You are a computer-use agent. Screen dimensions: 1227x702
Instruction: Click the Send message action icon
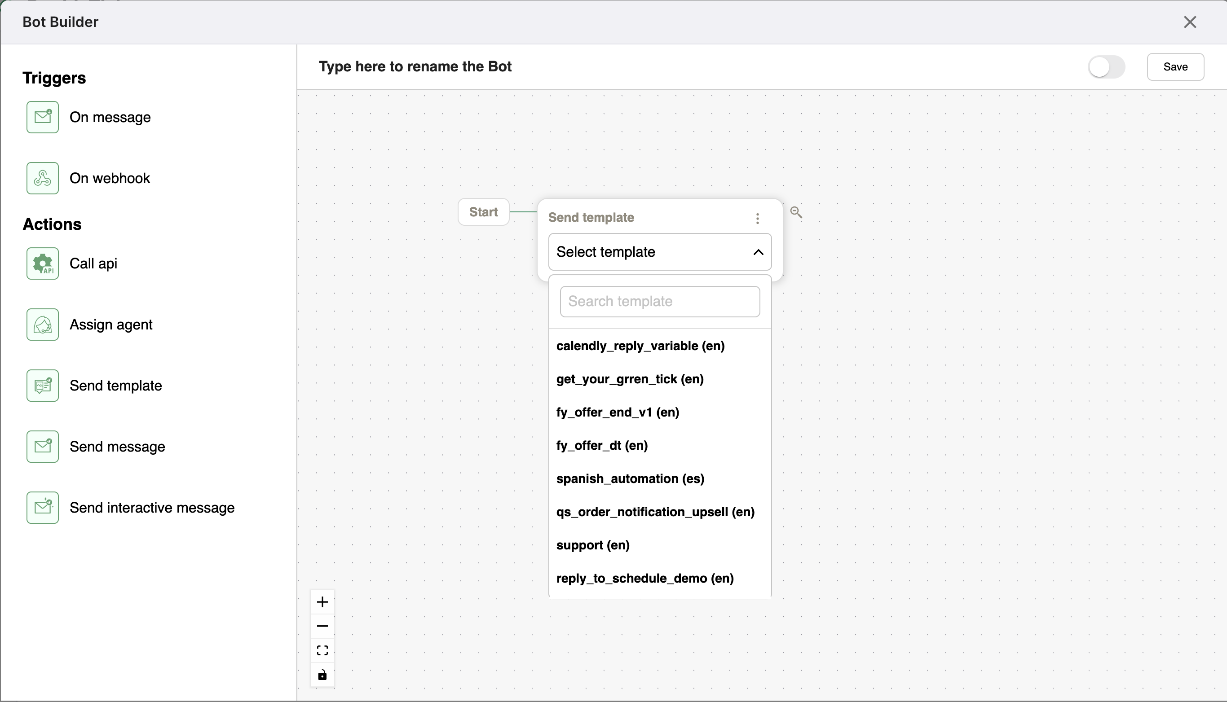pyautogui.click(x=42, y=446)
